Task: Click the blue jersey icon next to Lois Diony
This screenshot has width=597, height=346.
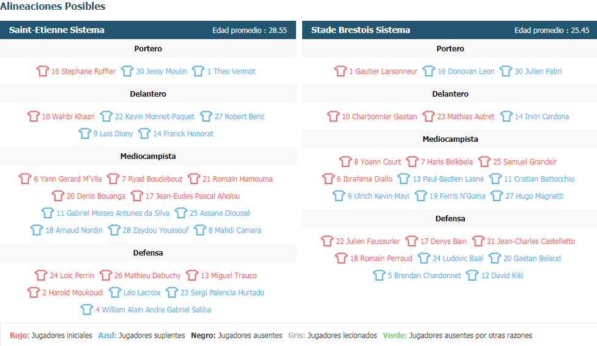Action: (85, 133)
